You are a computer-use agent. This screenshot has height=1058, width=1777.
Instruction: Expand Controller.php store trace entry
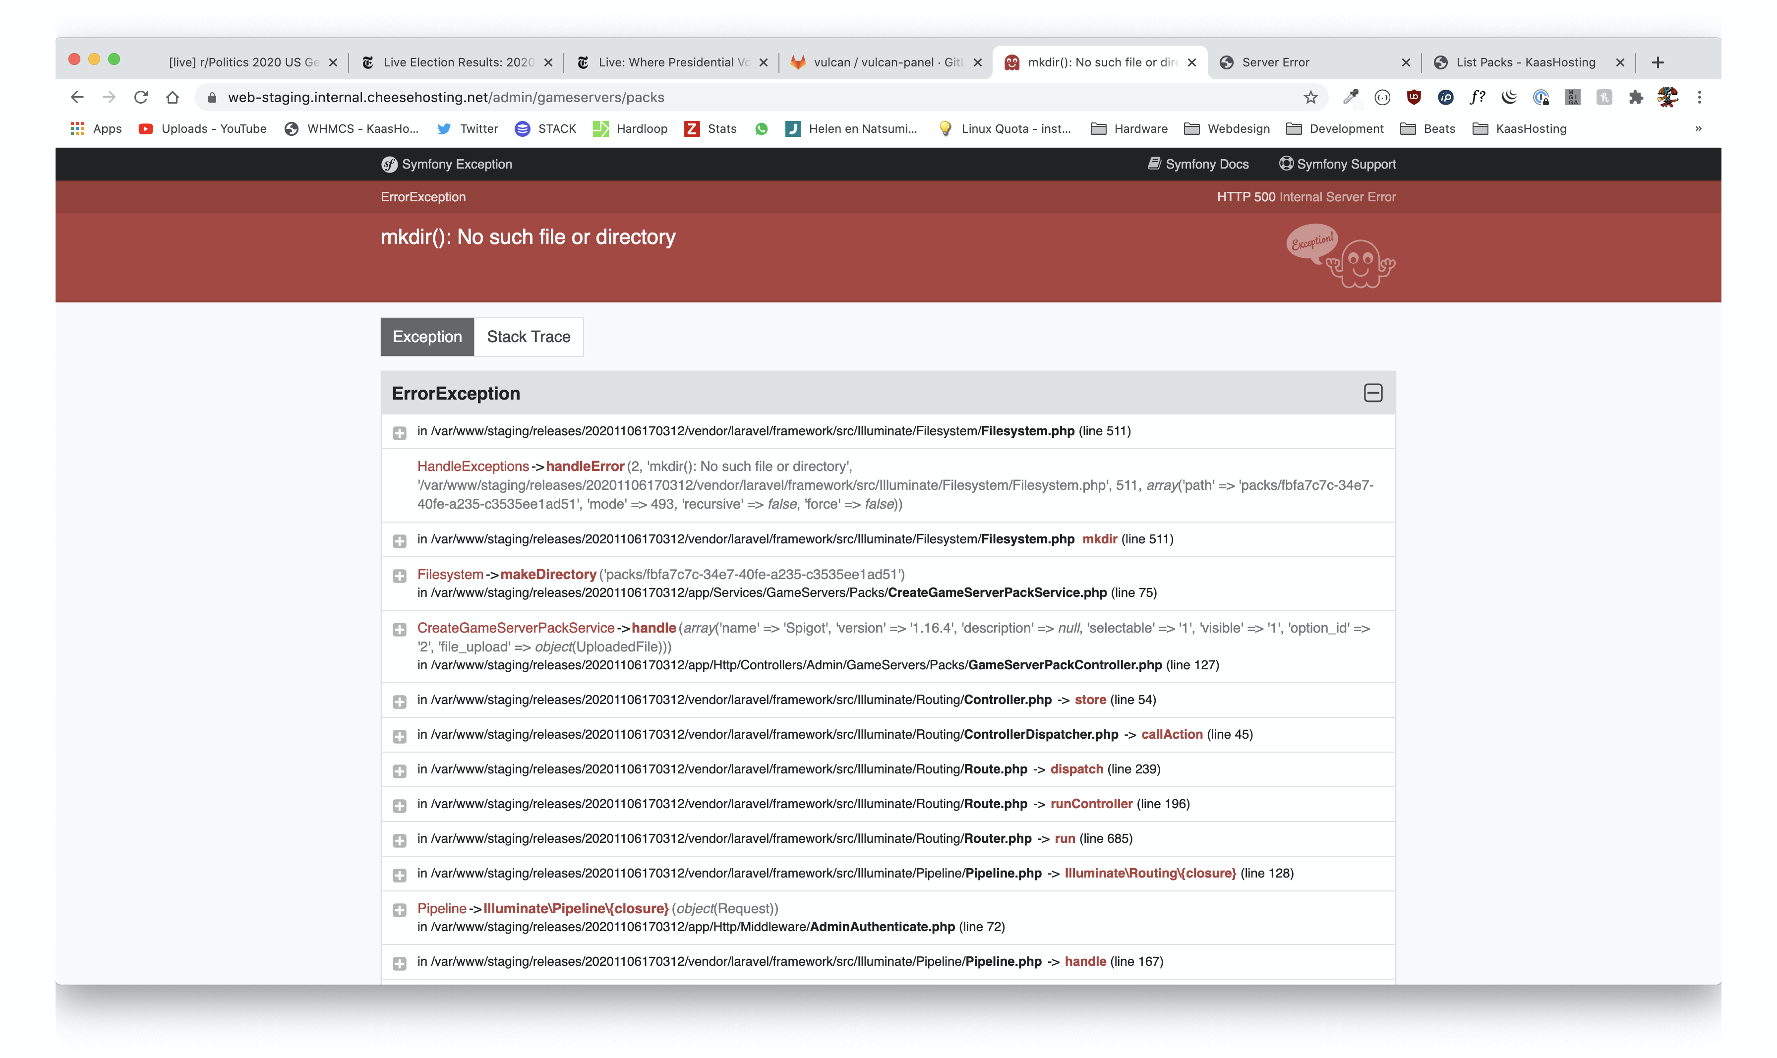pyautogui.click(x=399, y=702)
